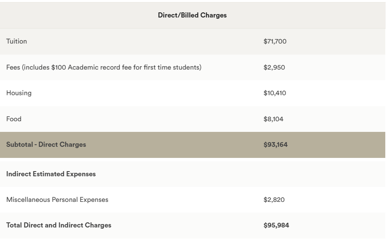
Task: Click the $95,984 total amount
Action: [276, 225]
